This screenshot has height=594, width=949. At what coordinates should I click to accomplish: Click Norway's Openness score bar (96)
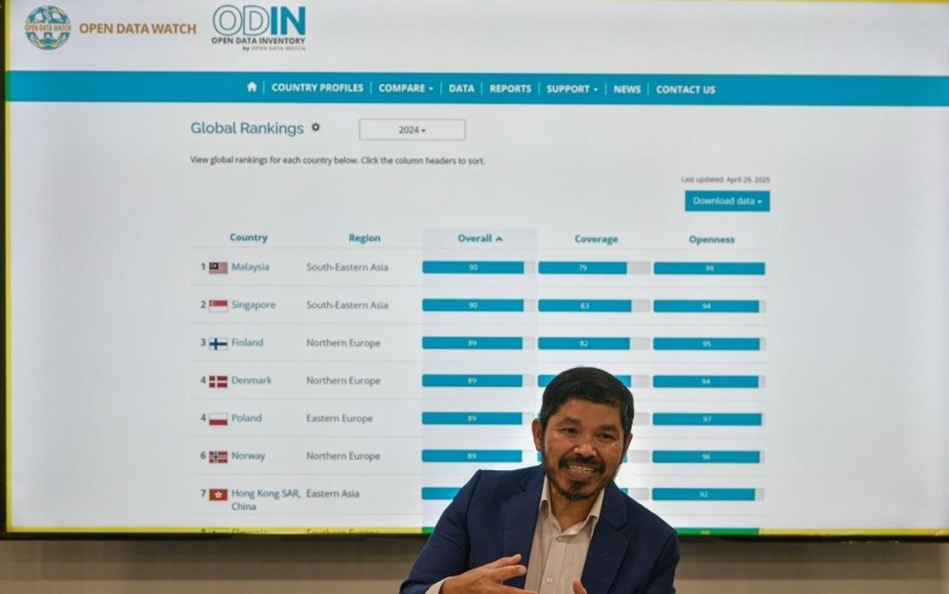pyautogui.click(x=708, y=456)
